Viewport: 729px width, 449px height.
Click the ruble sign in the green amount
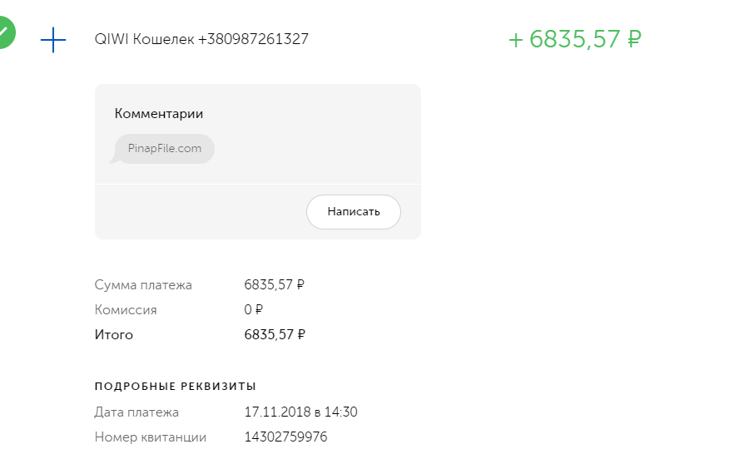[x=634, y=40]
